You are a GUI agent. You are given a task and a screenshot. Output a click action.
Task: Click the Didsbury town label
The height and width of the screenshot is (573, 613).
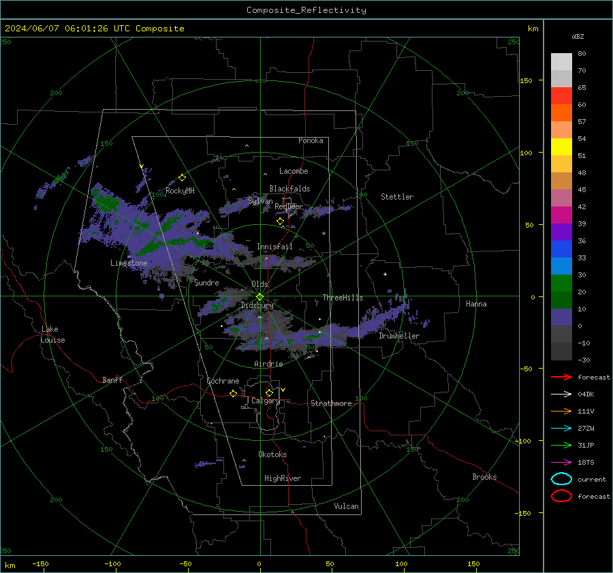pos(257,305)
